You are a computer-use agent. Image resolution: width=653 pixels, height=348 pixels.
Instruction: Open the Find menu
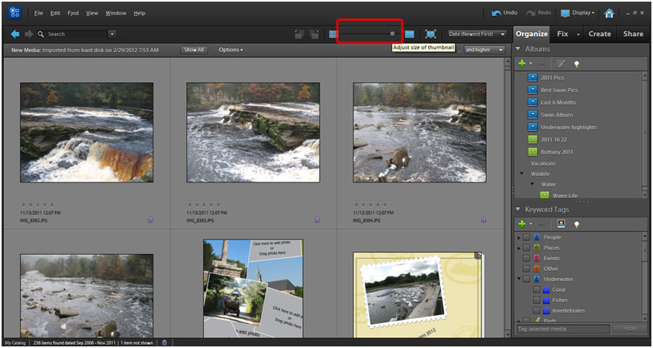73,14
